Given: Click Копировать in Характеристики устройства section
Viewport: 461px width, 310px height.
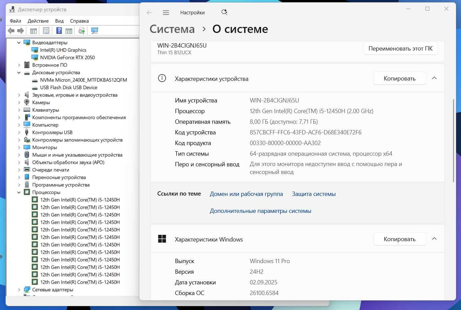Looking at the screenshot, I should [399, 78].
